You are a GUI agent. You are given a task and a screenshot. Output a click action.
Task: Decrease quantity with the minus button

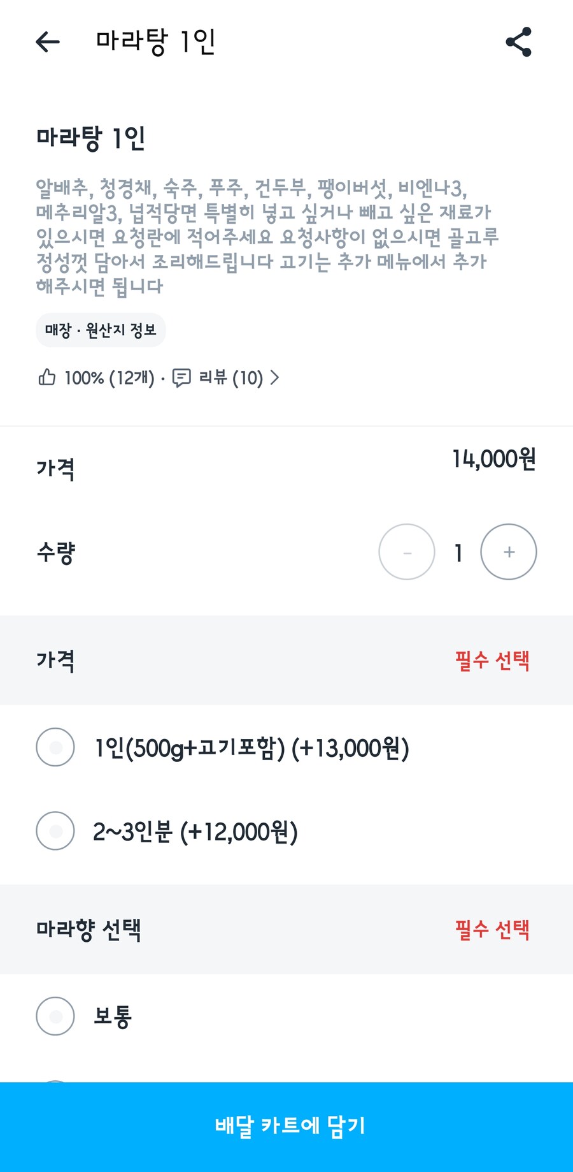[x=407, y=552]
